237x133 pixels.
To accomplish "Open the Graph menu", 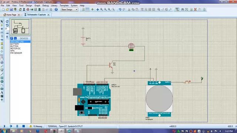I will click(37, 6).
